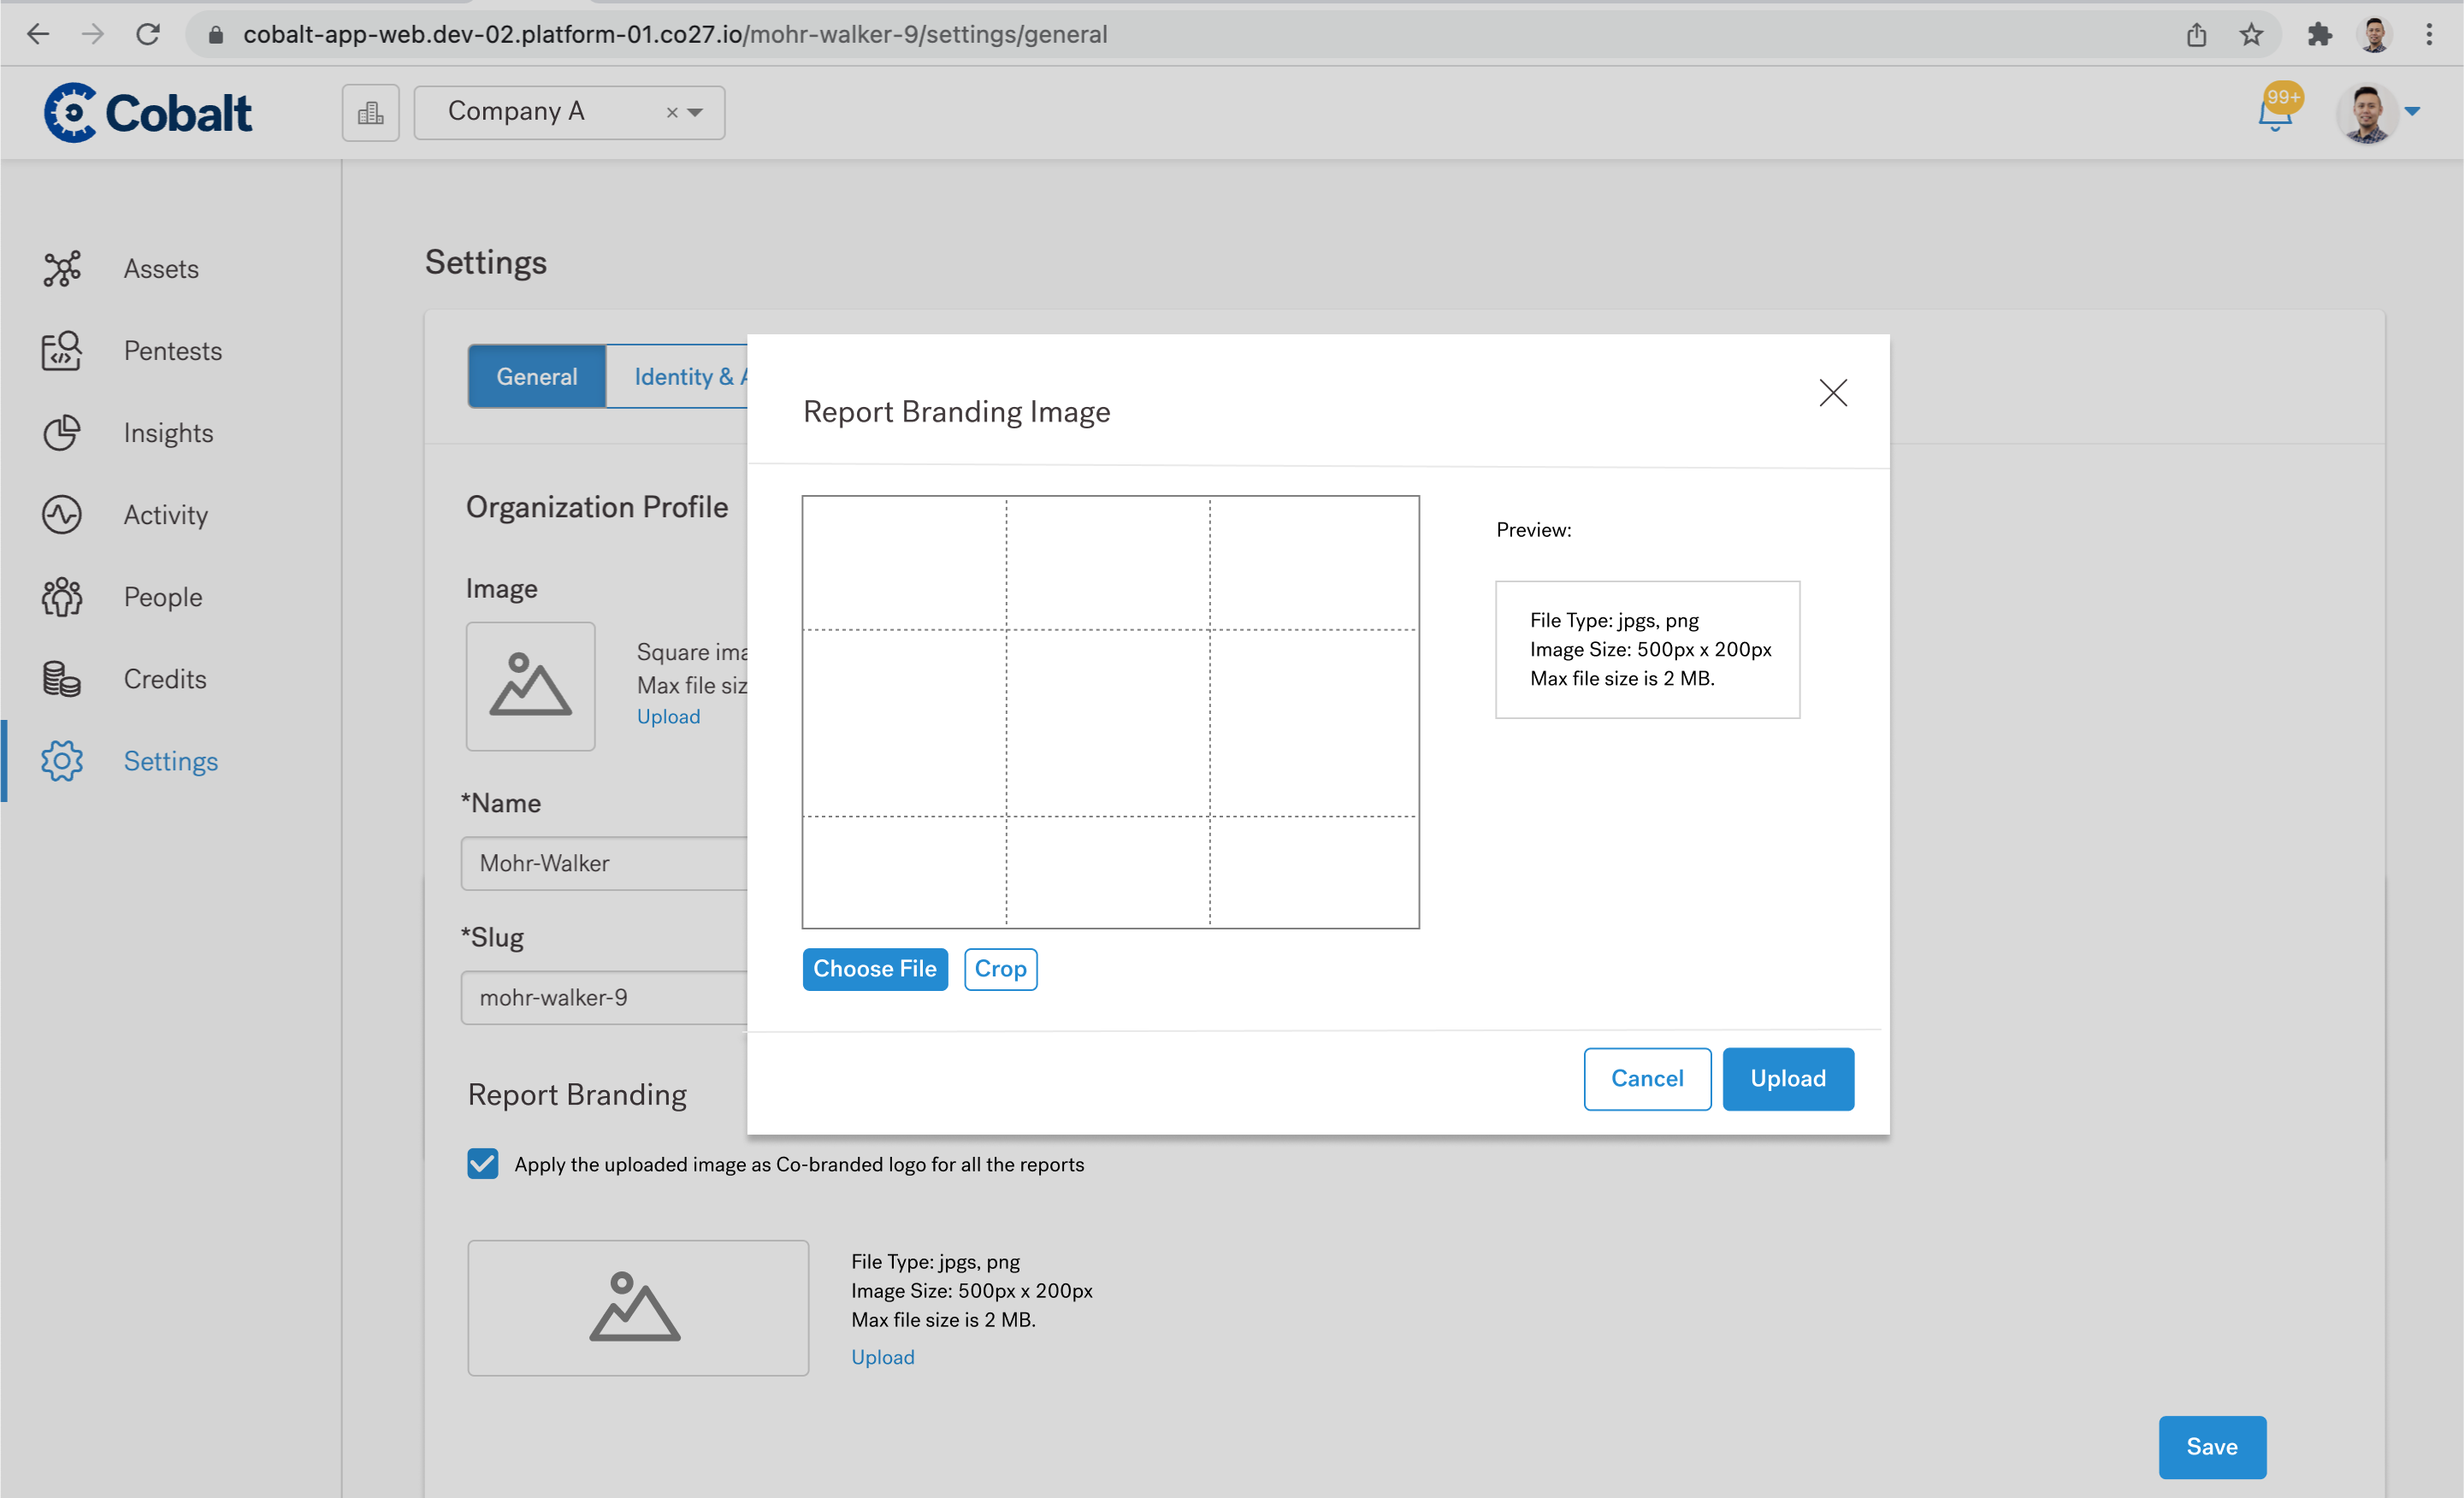The height and width of the screenshot is (1498, 2464).
Task: Click the browser forward arrow
Action: tap(93, 34)
